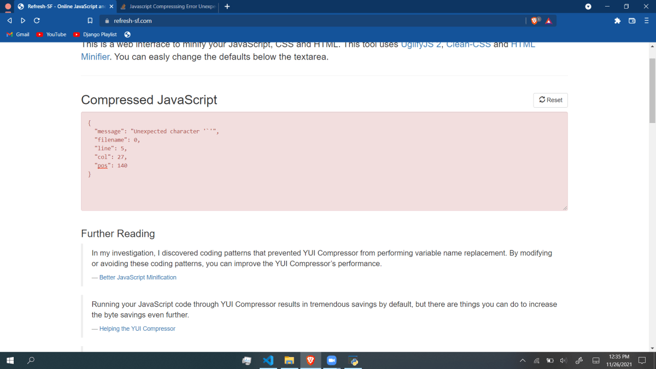Expand hidden icons in the system tray
656x369 pixels.
(523, 360)
